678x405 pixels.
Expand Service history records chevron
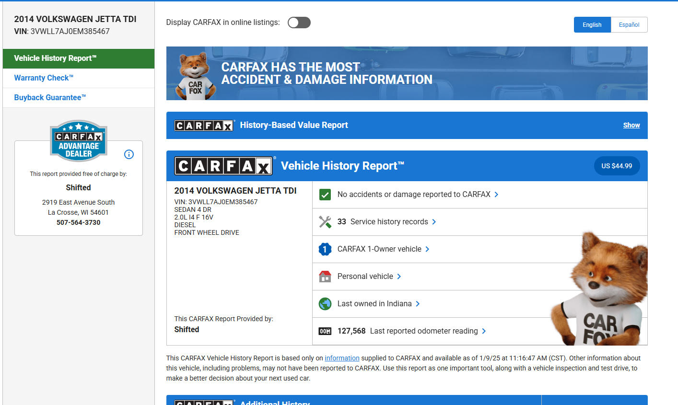pyautogui.click(x=434, y=222)
